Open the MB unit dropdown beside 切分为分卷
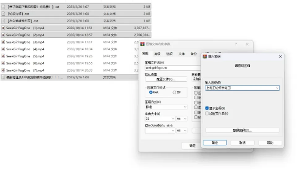The height and width of the screenshot is (171, 297). tap(182, 131)
